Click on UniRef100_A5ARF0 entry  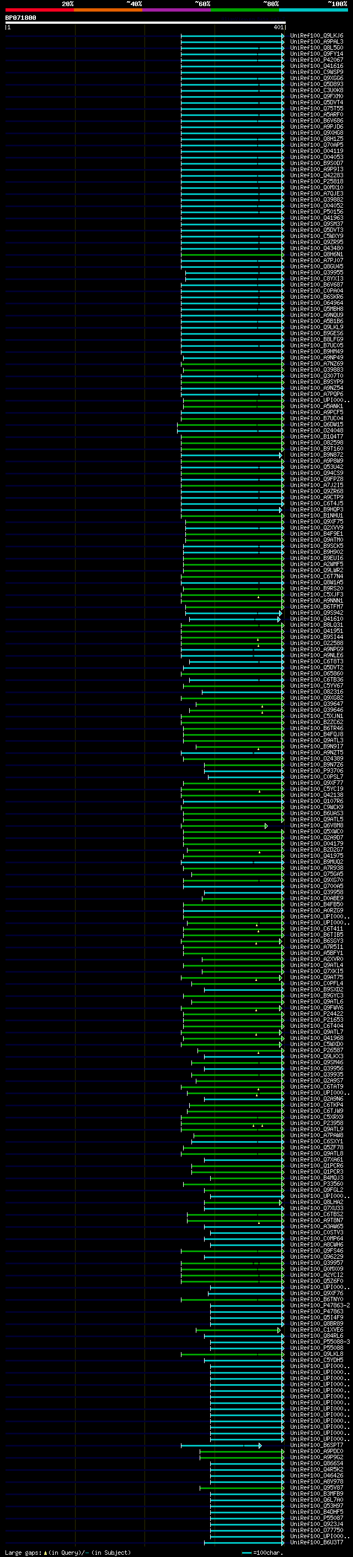tap(316, 114)
